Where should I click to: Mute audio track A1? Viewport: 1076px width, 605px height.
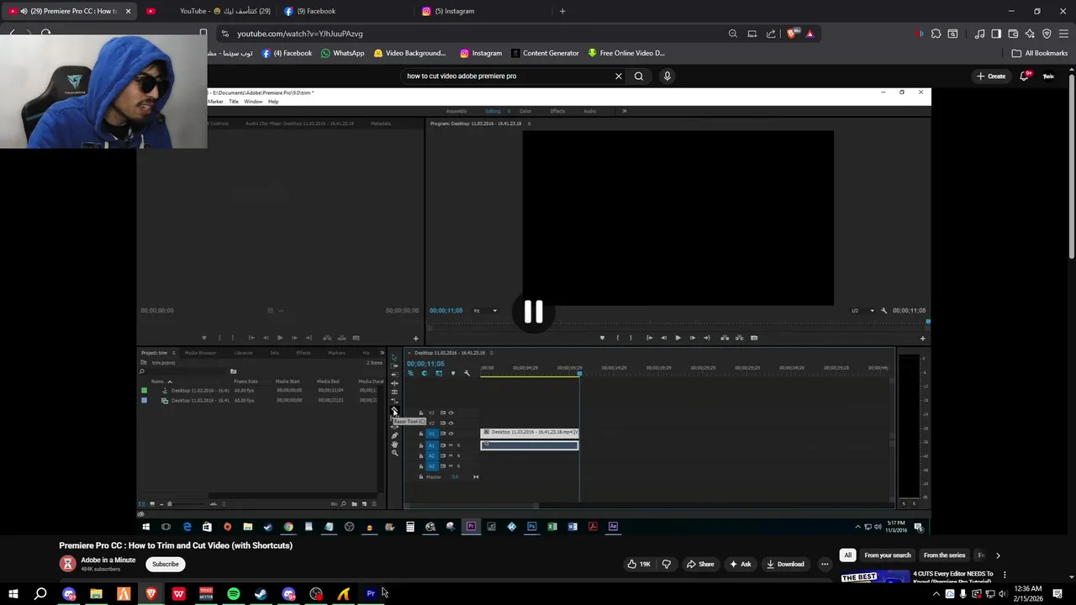tap(451, 445)
